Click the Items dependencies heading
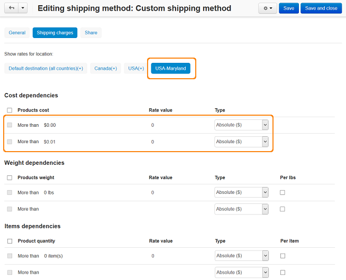The image size is (346, 280). coord(32,226)
